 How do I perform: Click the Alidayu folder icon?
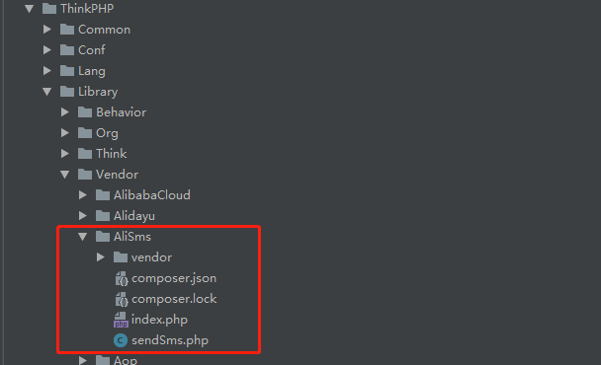pos(103,216)
